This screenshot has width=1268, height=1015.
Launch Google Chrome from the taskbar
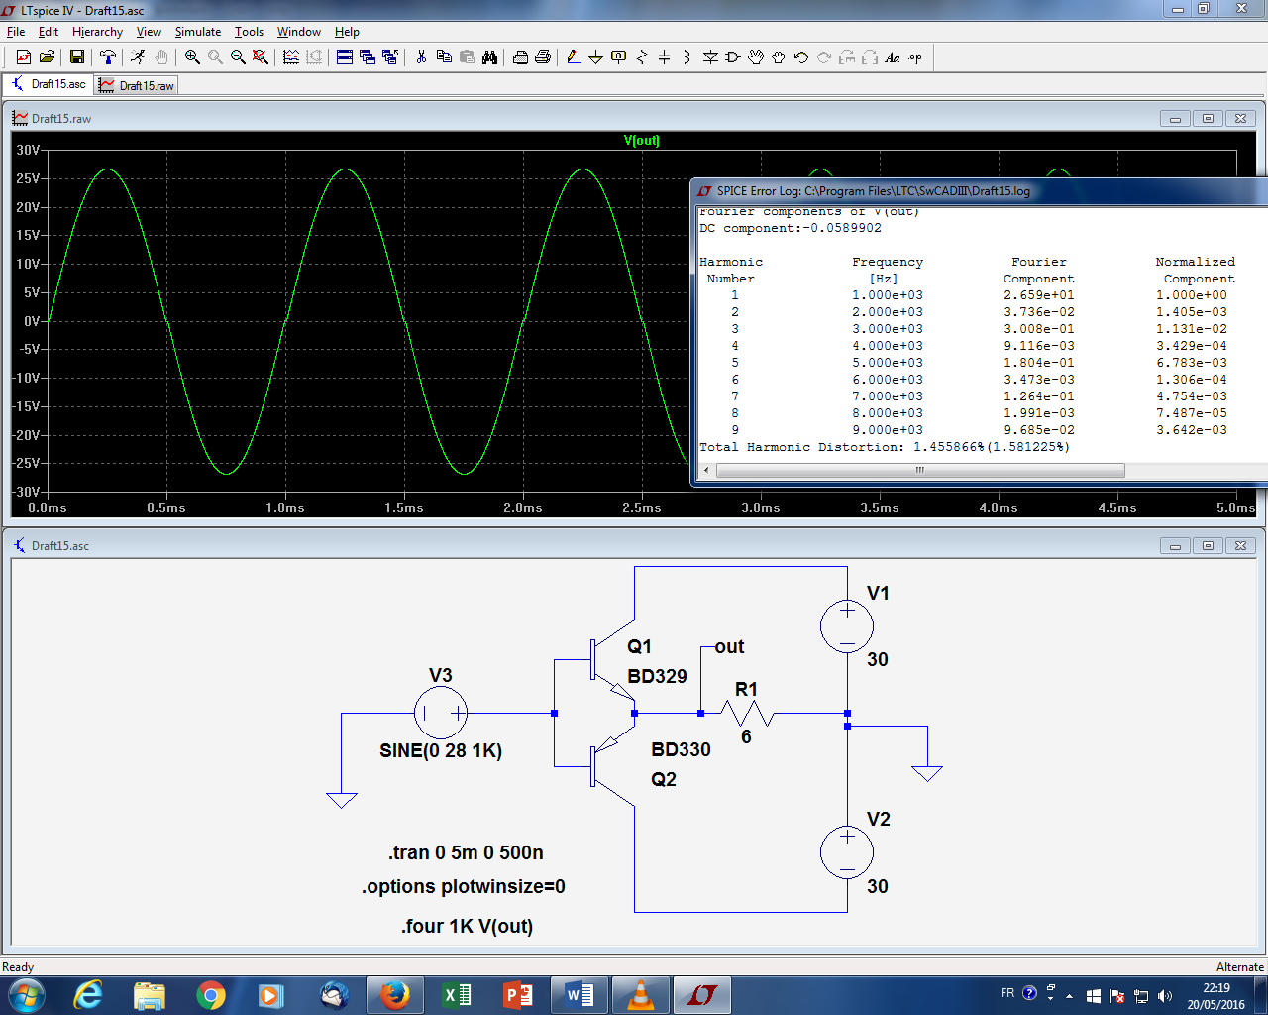tap(210, 995)
